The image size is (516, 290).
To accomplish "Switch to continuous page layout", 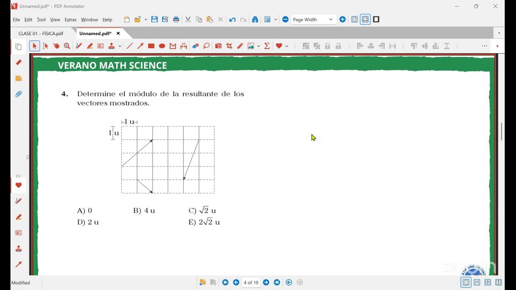I will pos(477,282).
